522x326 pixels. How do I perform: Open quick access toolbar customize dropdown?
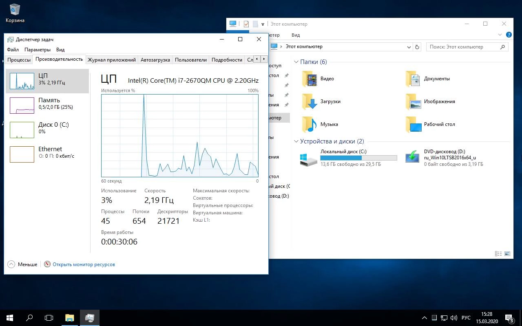pyautogui.click(x=263, y=24)
